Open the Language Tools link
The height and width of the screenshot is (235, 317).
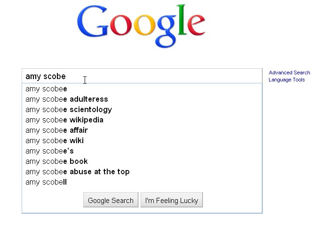(x=286, y=80)
